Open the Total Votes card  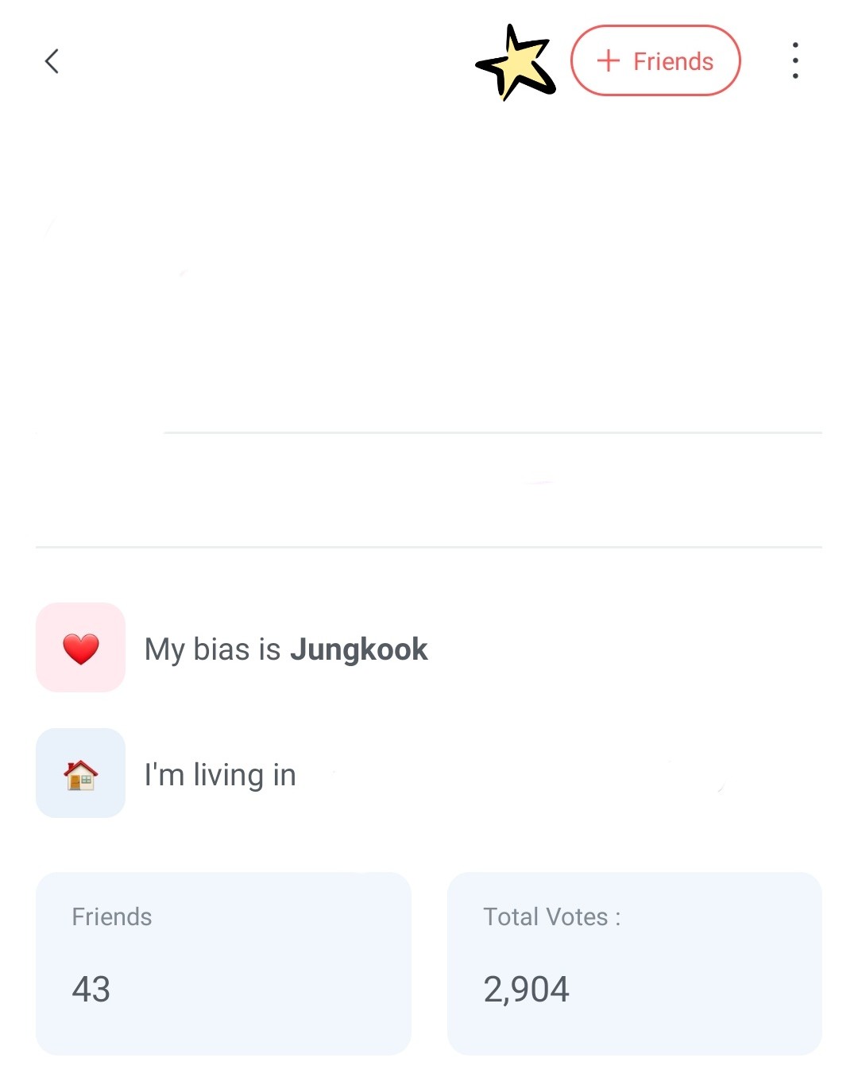pyautogui.click(x=634, y=963)
